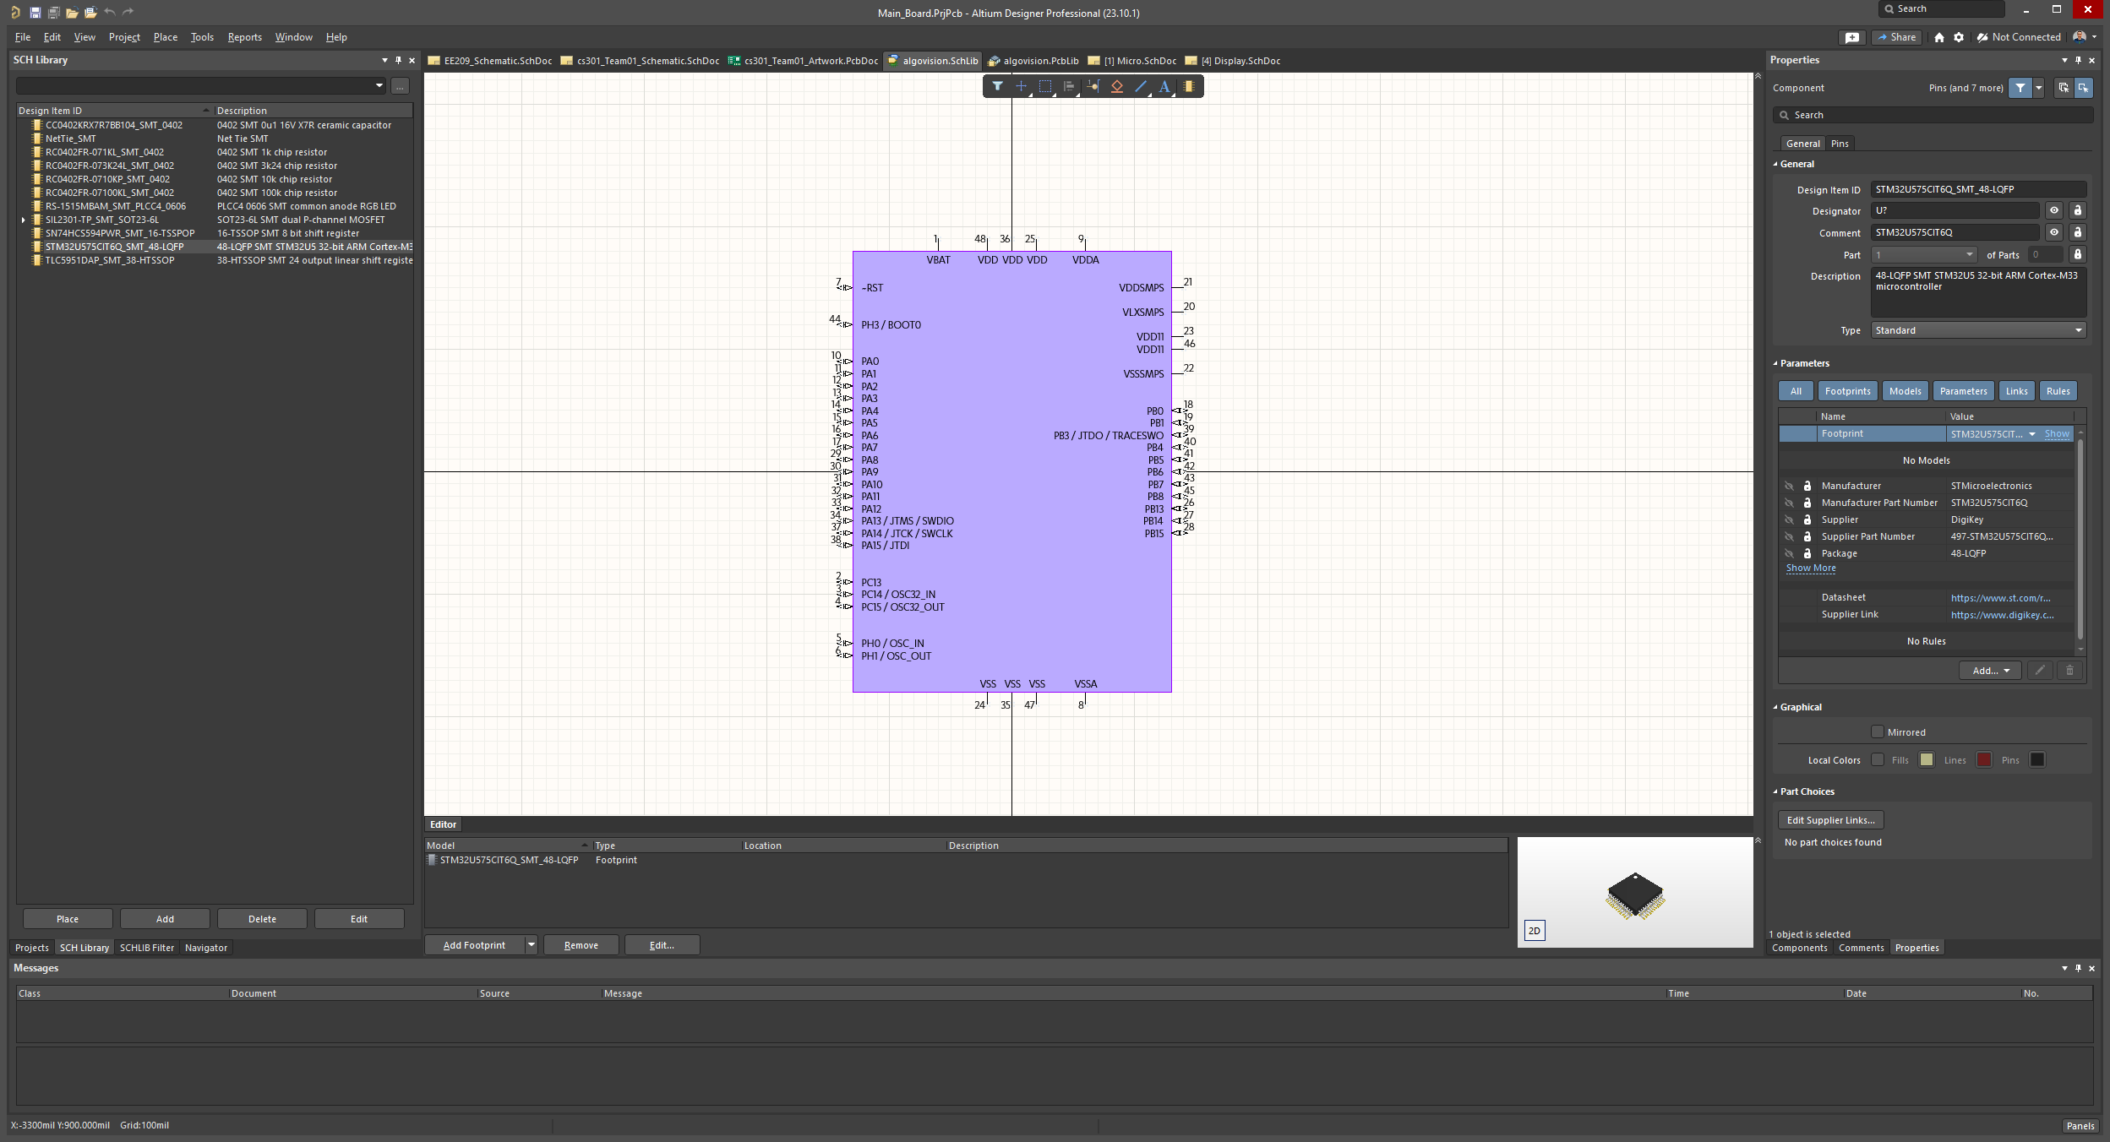Click the Fills color swatch
The image size is (2110, 1142).
pyautogui.click(x=1927, y=760)
